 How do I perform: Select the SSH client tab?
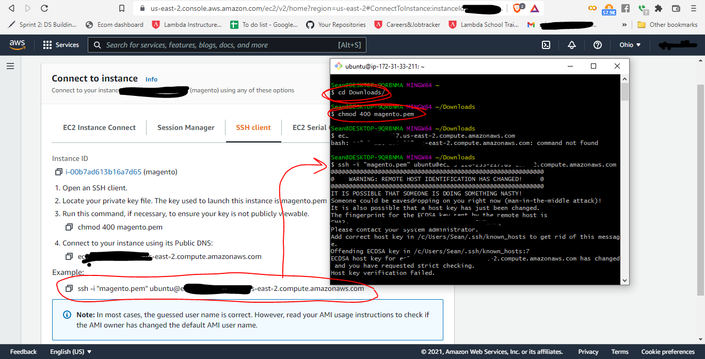(x=253, y=127)
